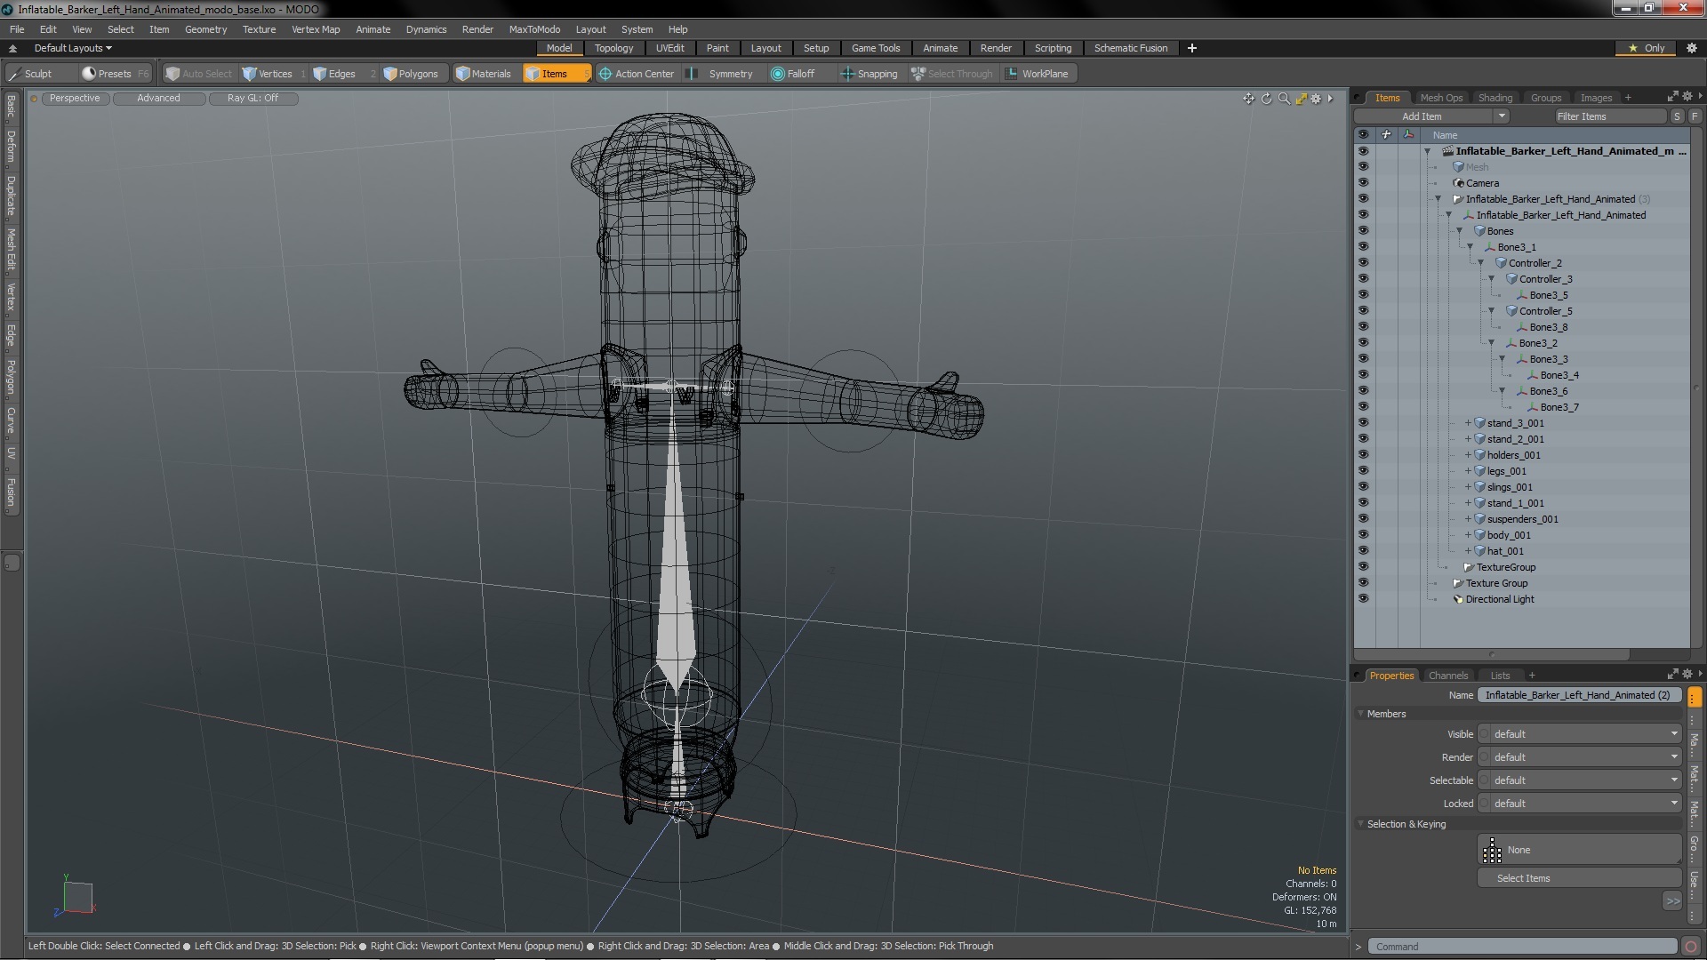
Task: Select the Directional Light item
Action: (1500, 599)
